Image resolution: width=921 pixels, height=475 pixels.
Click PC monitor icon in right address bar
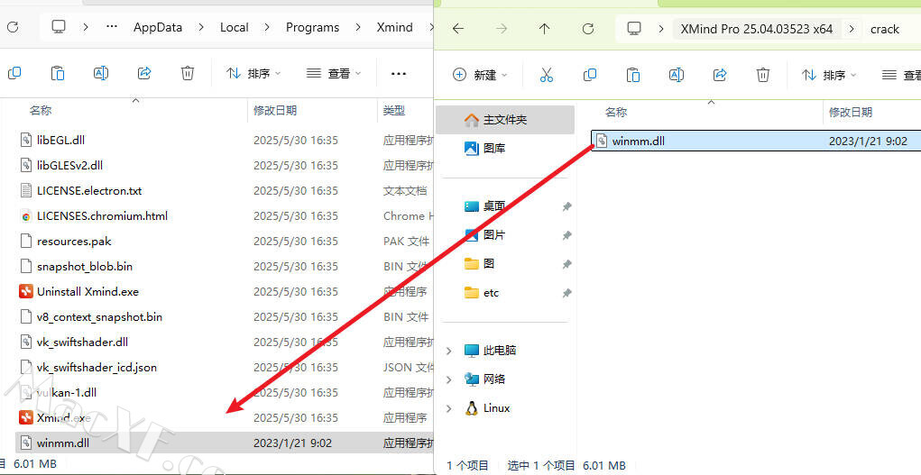633,28
